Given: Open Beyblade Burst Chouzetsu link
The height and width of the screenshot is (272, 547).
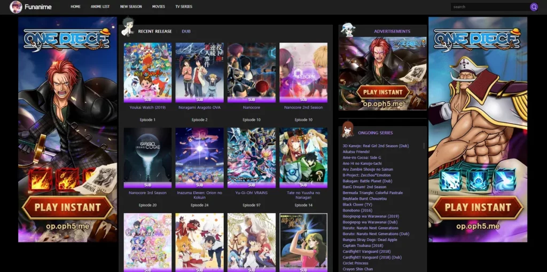Looking at the screenshot, I should click(x=364, y=198).
